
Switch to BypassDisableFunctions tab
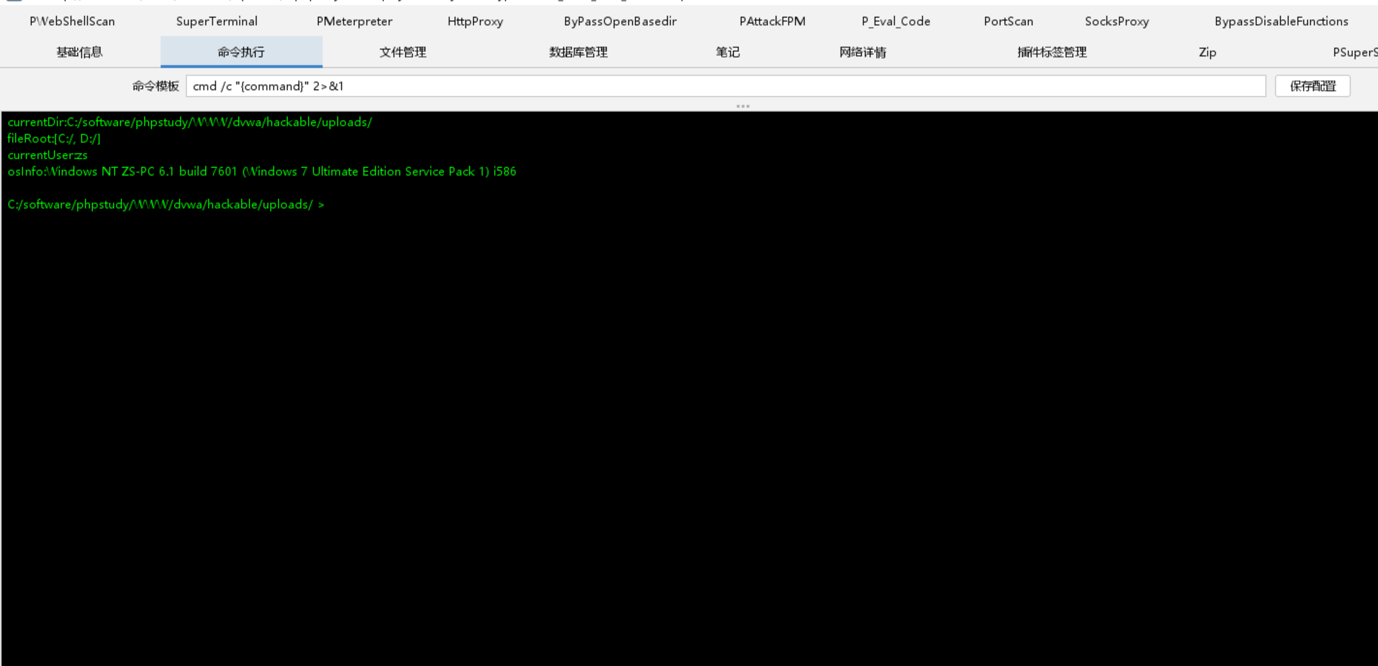click(1281, 22)
